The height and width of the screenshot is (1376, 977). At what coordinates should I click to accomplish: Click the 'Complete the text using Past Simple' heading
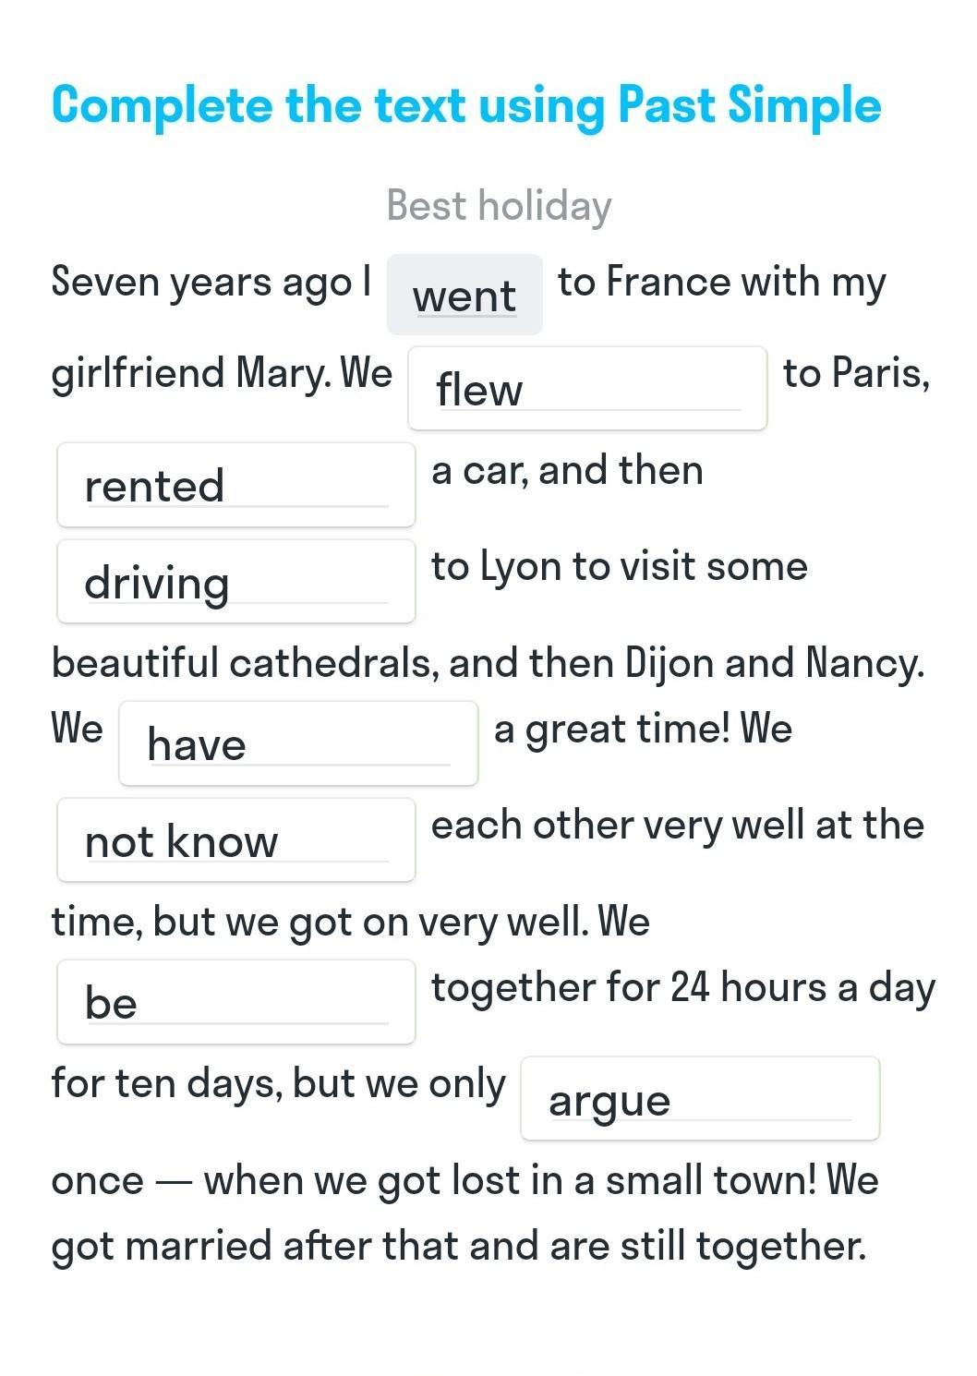point(466,104)
